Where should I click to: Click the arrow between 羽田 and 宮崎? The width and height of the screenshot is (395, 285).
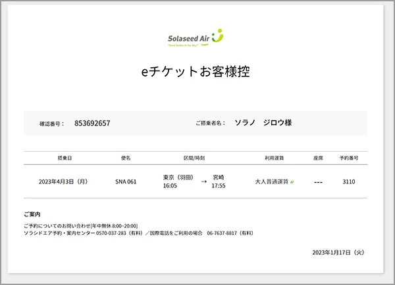pos(203,181)
